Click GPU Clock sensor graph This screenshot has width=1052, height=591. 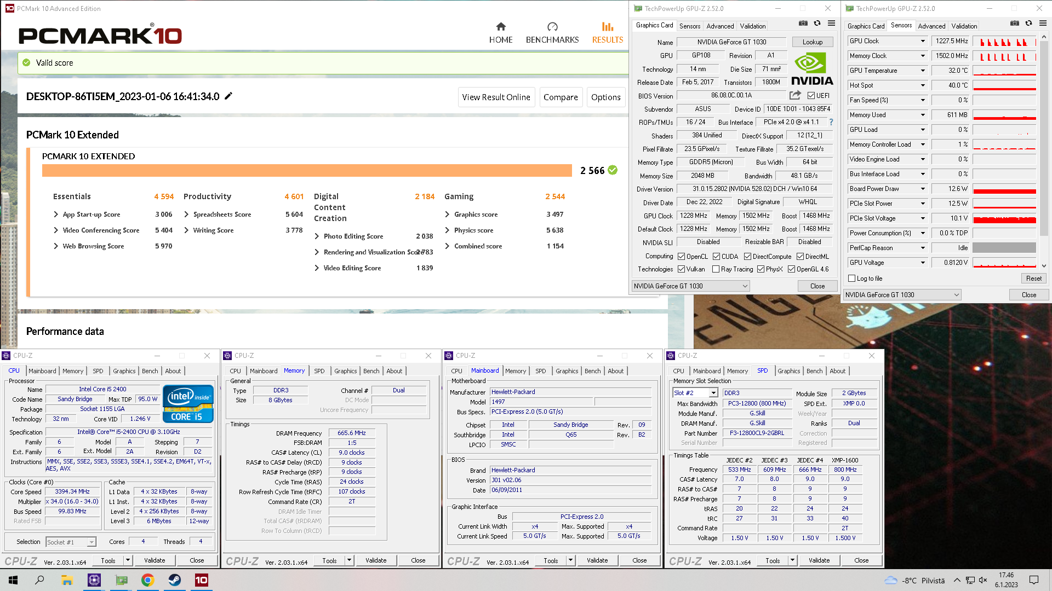pyautogui.click(x=1004, y=41)
